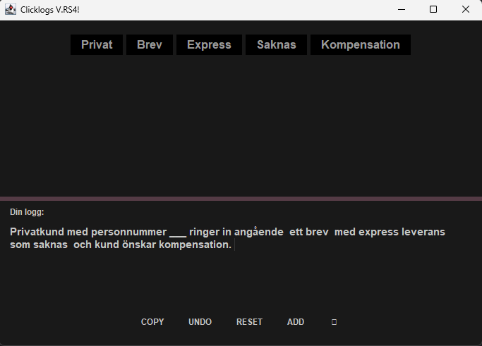Screen dimensions: 482x346
Task: Click the small square icon button
Action: click(x=334, y=322)
